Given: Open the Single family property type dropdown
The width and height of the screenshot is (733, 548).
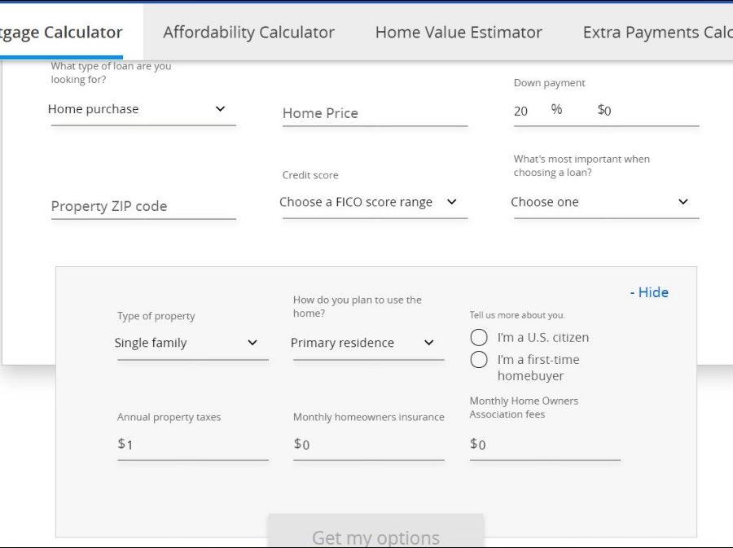Looking at the screenshot, I should click(191, 343).
